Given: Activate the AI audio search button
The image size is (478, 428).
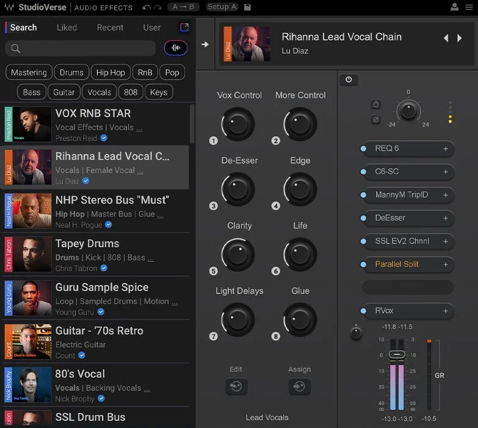Looking at the screenshot, I should (176, 48).
